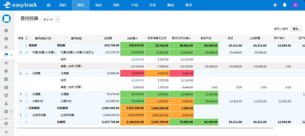Open the 团队 menu
This screenshot has height=136, width=305.
(117, 5)
